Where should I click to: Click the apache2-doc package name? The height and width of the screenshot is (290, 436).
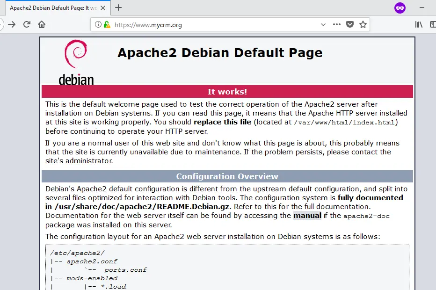tap(366, 216)
